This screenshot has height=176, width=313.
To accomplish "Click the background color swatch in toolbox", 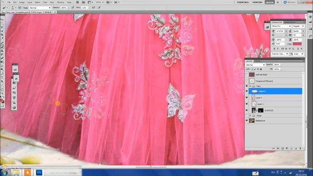I will [3, 102].
